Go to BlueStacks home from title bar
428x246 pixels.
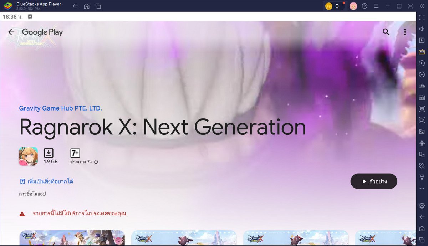(87, 6)
